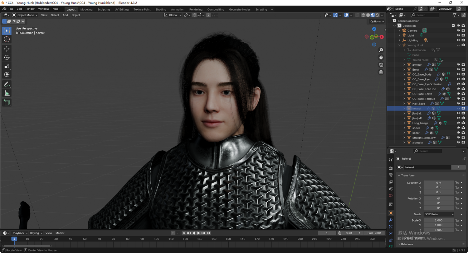Select the Select Box tool
468x253 pixels.
(x=7, y=31)
